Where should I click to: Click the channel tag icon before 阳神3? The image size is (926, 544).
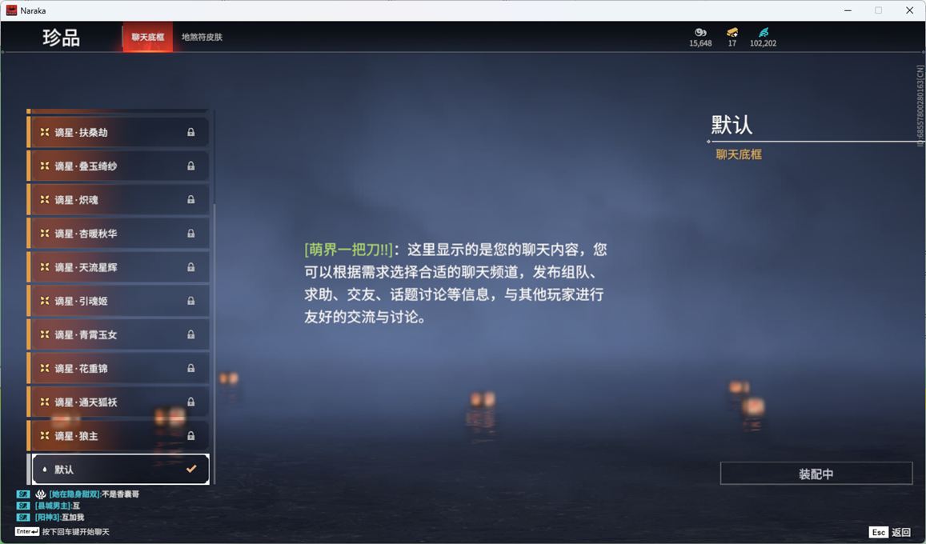tap(23, 518)
